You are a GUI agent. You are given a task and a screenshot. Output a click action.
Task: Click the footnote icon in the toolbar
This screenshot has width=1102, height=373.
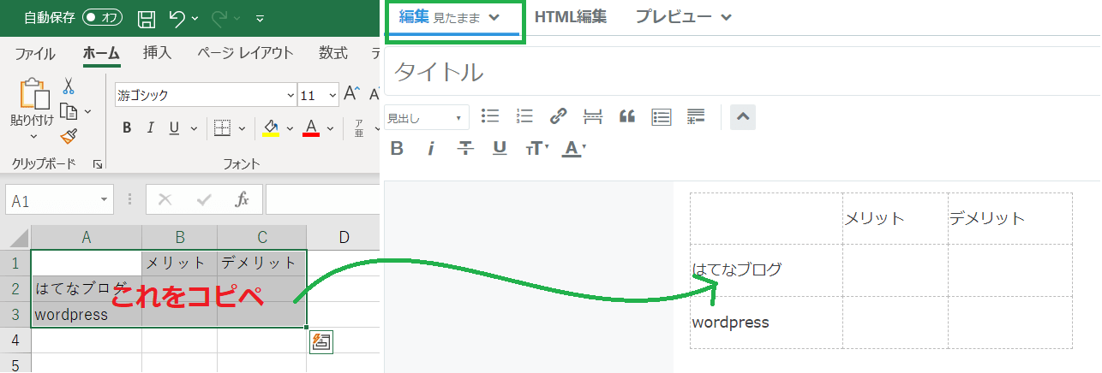[696, 116]
